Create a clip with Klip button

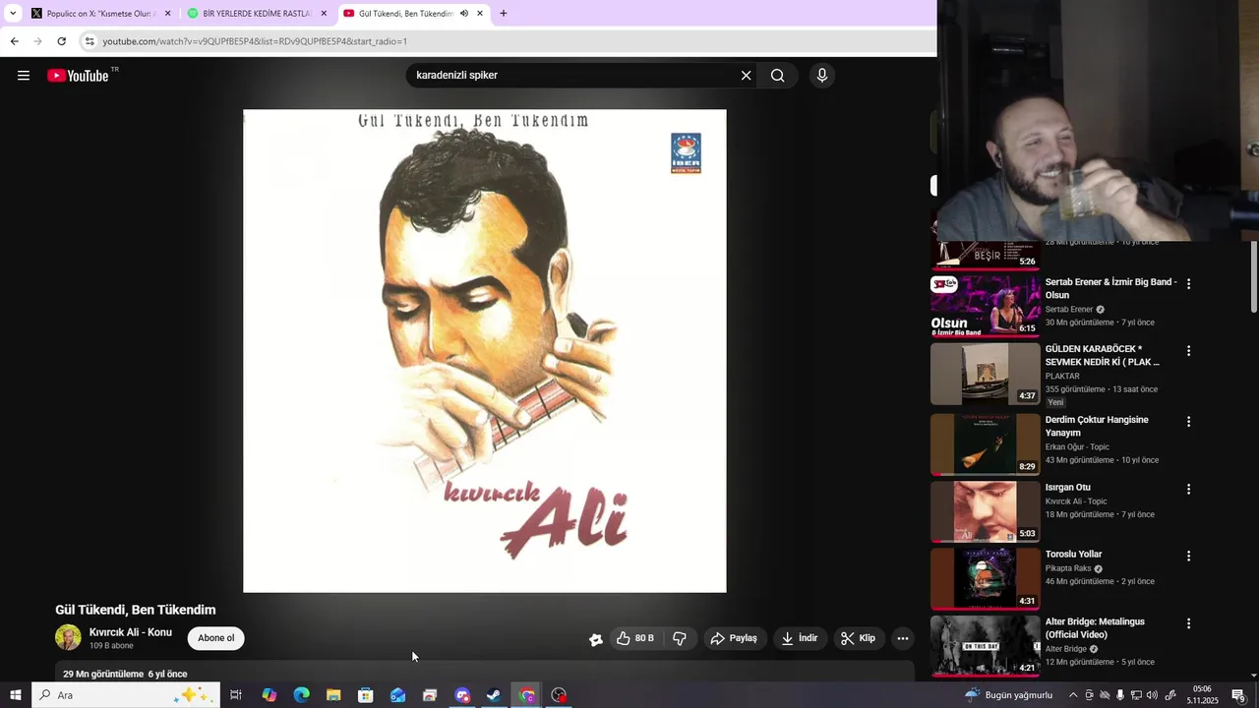(x=858, y=638)
